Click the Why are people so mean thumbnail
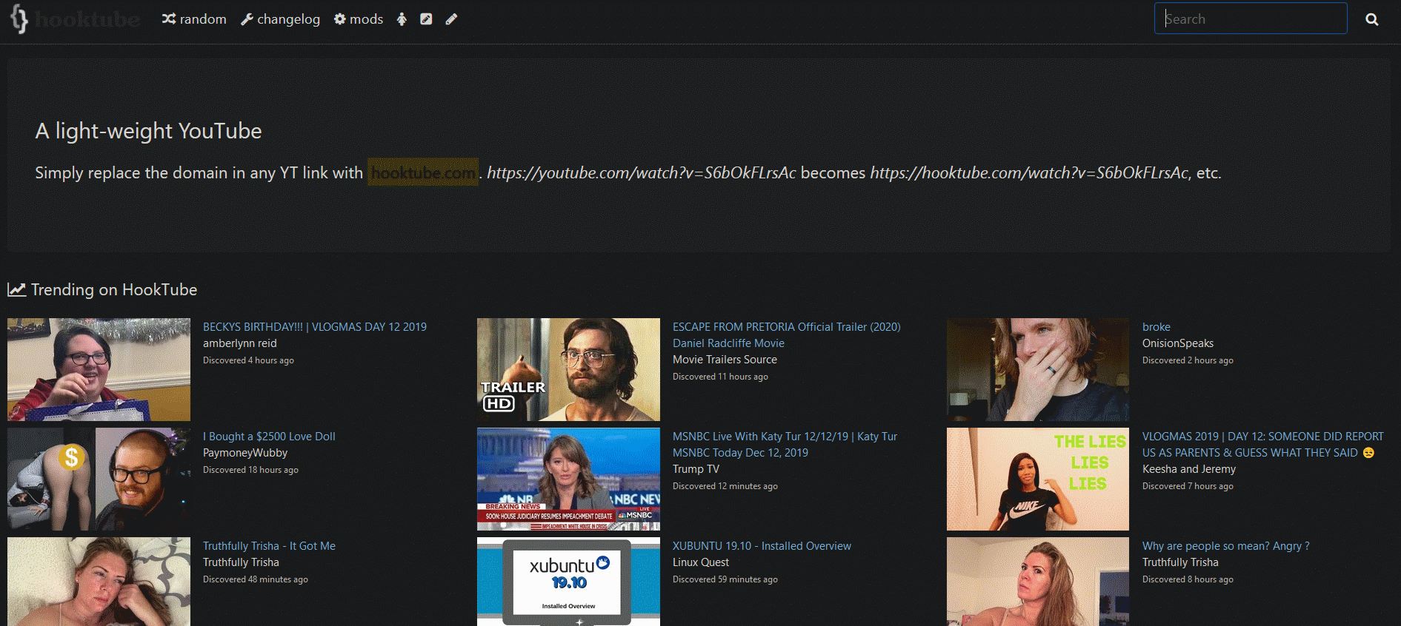1401x626 pixels. (x=1038, y=582)
